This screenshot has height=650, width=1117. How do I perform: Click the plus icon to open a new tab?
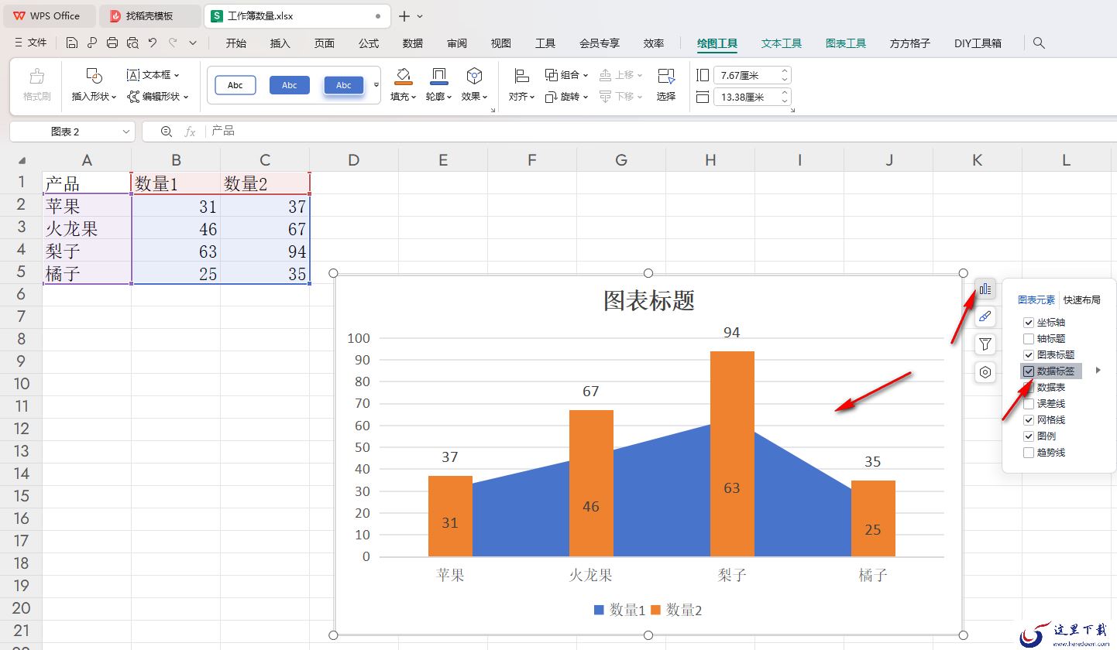[x=404, y=15]
